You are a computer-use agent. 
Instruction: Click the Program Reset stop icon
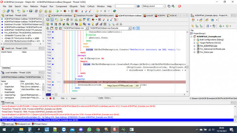coord(76,11)
